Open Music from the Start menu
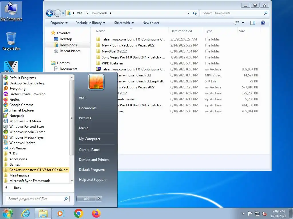293x219 pixels. (x=83, y=128)
